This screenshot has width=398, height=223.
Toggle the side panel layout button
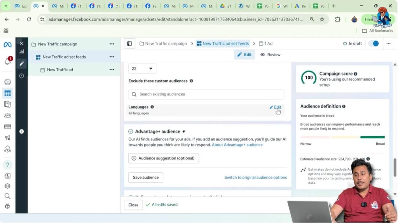(x=129, y=43)
